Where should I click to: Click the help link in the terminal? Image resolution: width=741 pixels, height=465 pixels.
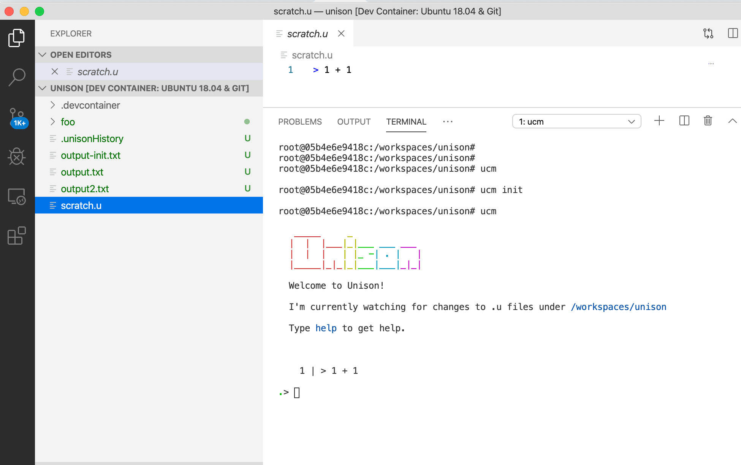point(326,328)
